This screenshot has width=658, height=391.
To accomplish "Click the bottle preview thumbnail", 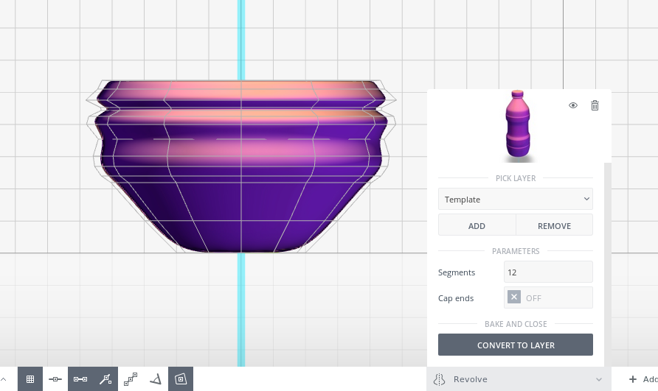I will click(x=518, y=126).
